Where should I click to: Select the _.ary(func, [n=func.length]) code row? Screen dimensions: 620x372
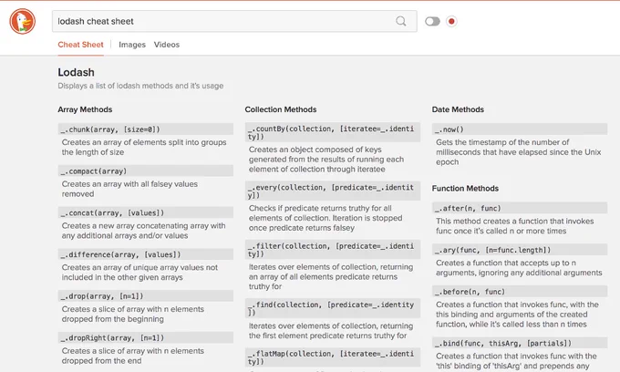click(520, 250)
